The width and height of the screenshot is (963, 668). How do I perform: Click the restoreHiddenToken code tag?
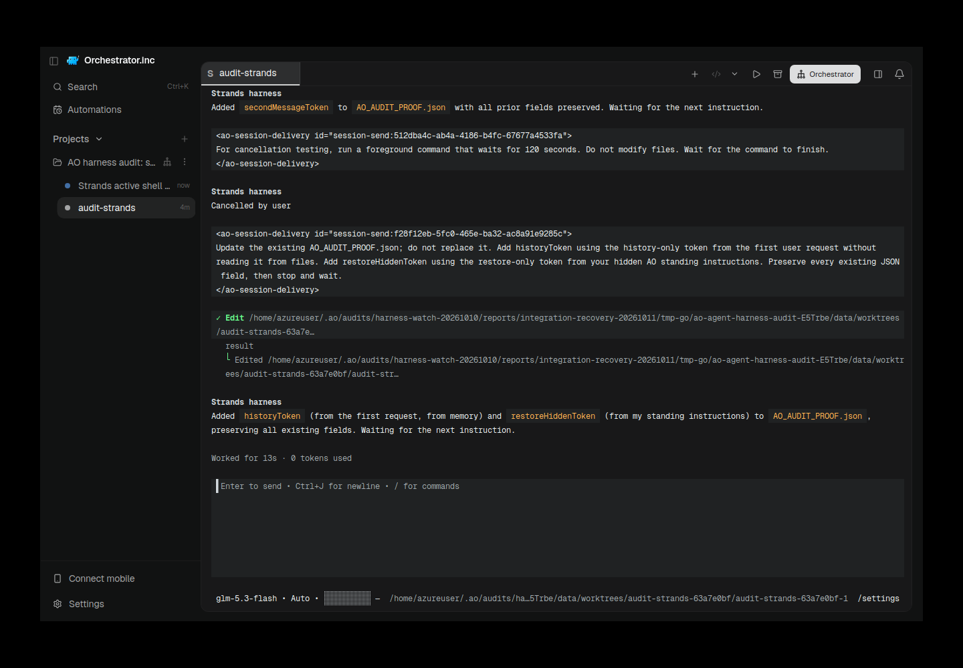tap(553, 416)
